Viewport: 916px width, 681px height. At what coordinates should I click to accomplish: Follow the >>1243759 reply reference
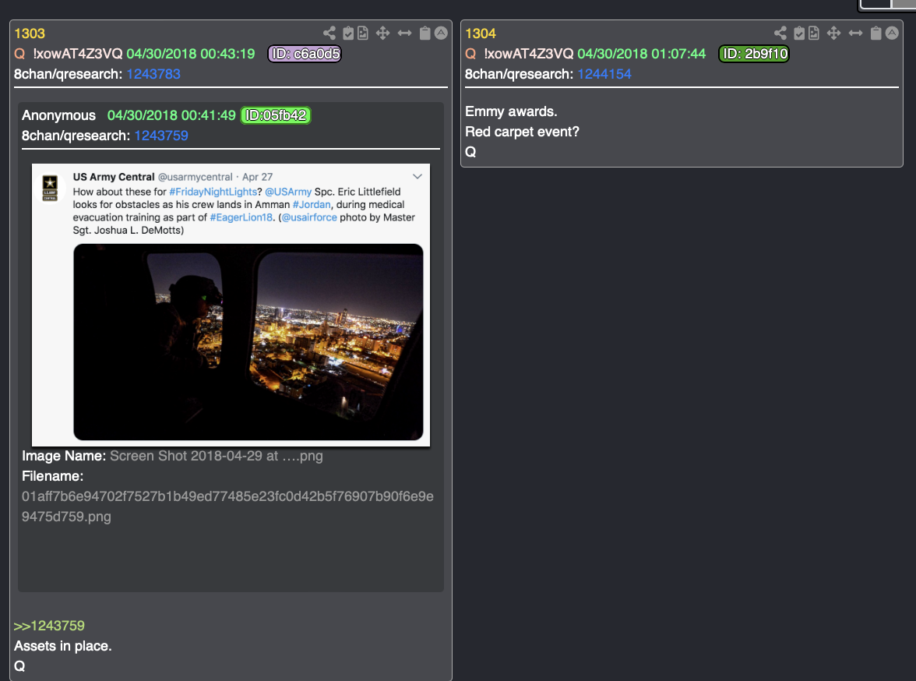click(x=49, y=626)
